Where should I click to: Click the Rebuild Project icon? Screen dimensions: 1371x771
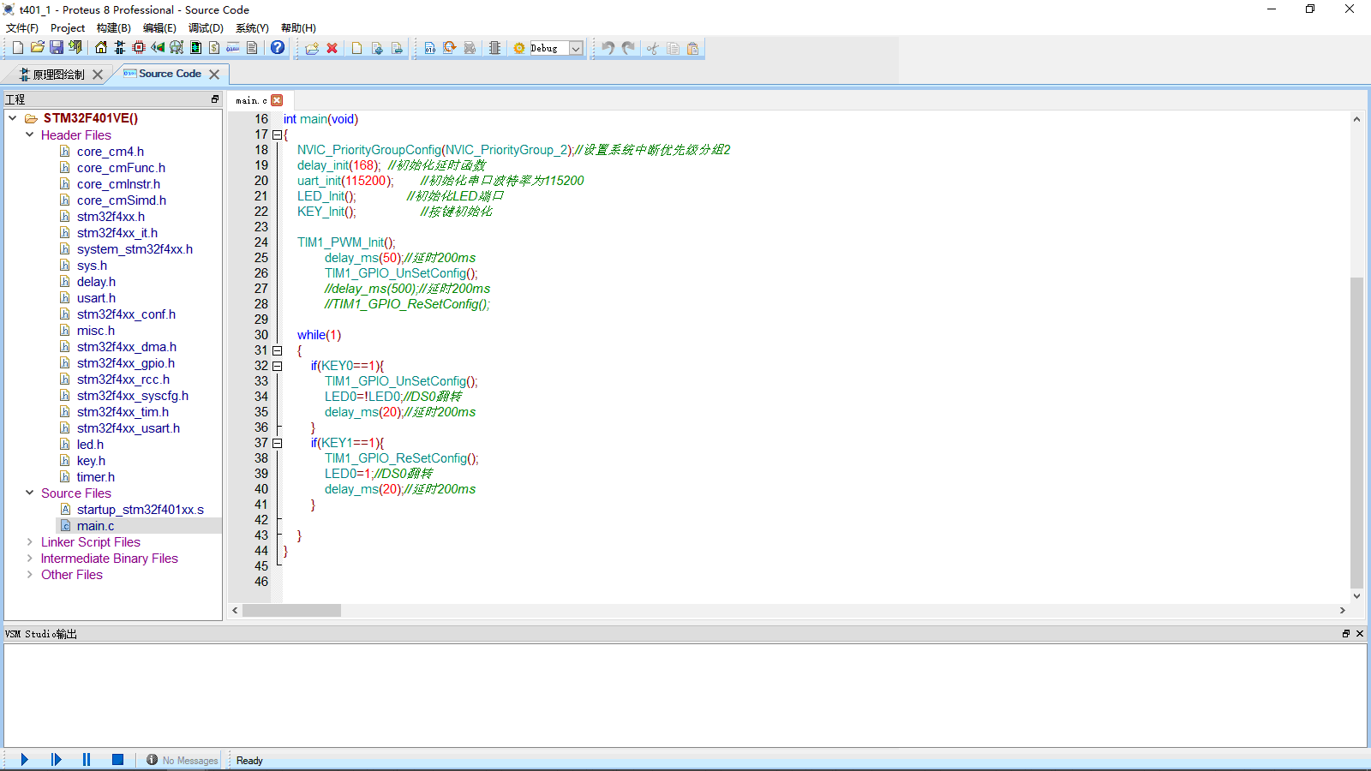click(x=449, y=48)
